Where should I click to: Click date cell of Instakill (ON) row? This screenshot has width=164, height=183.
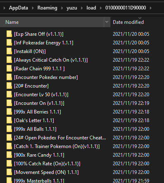pos(131,51)
